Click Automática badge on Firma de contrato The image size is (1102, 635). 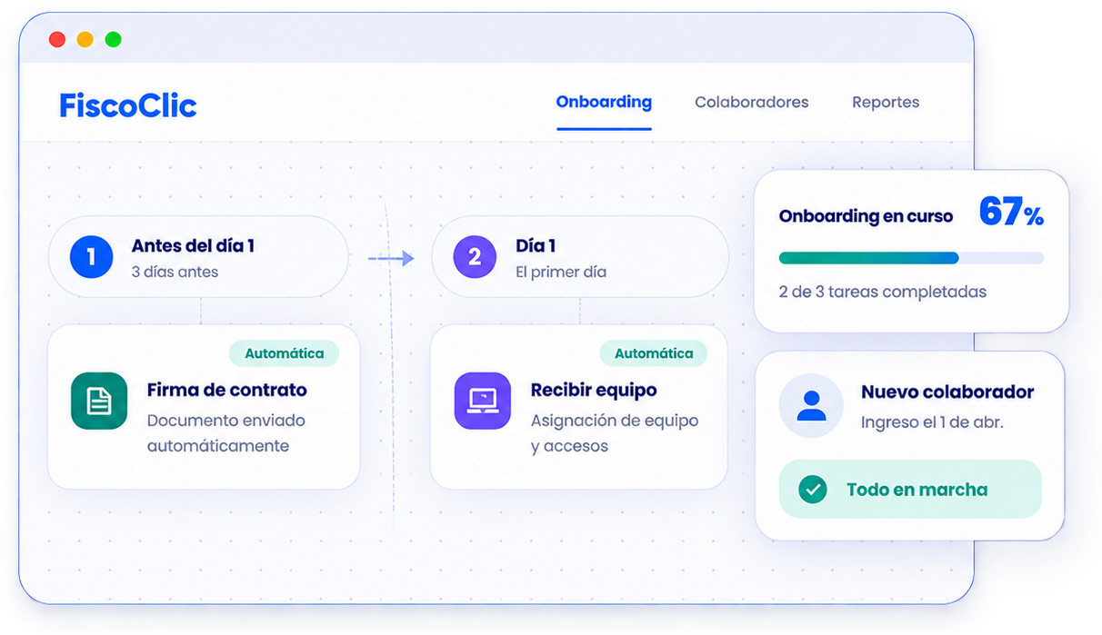coord(285,353)
